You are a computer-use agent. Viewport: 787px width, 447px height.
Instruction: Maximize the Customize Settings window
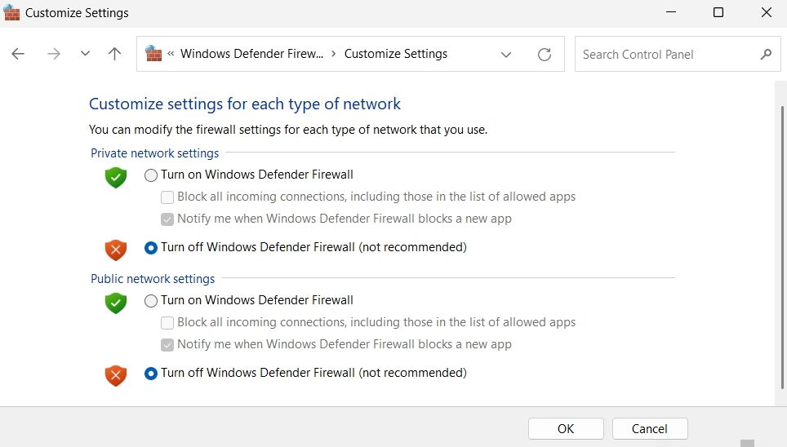[x=718, y=12]
